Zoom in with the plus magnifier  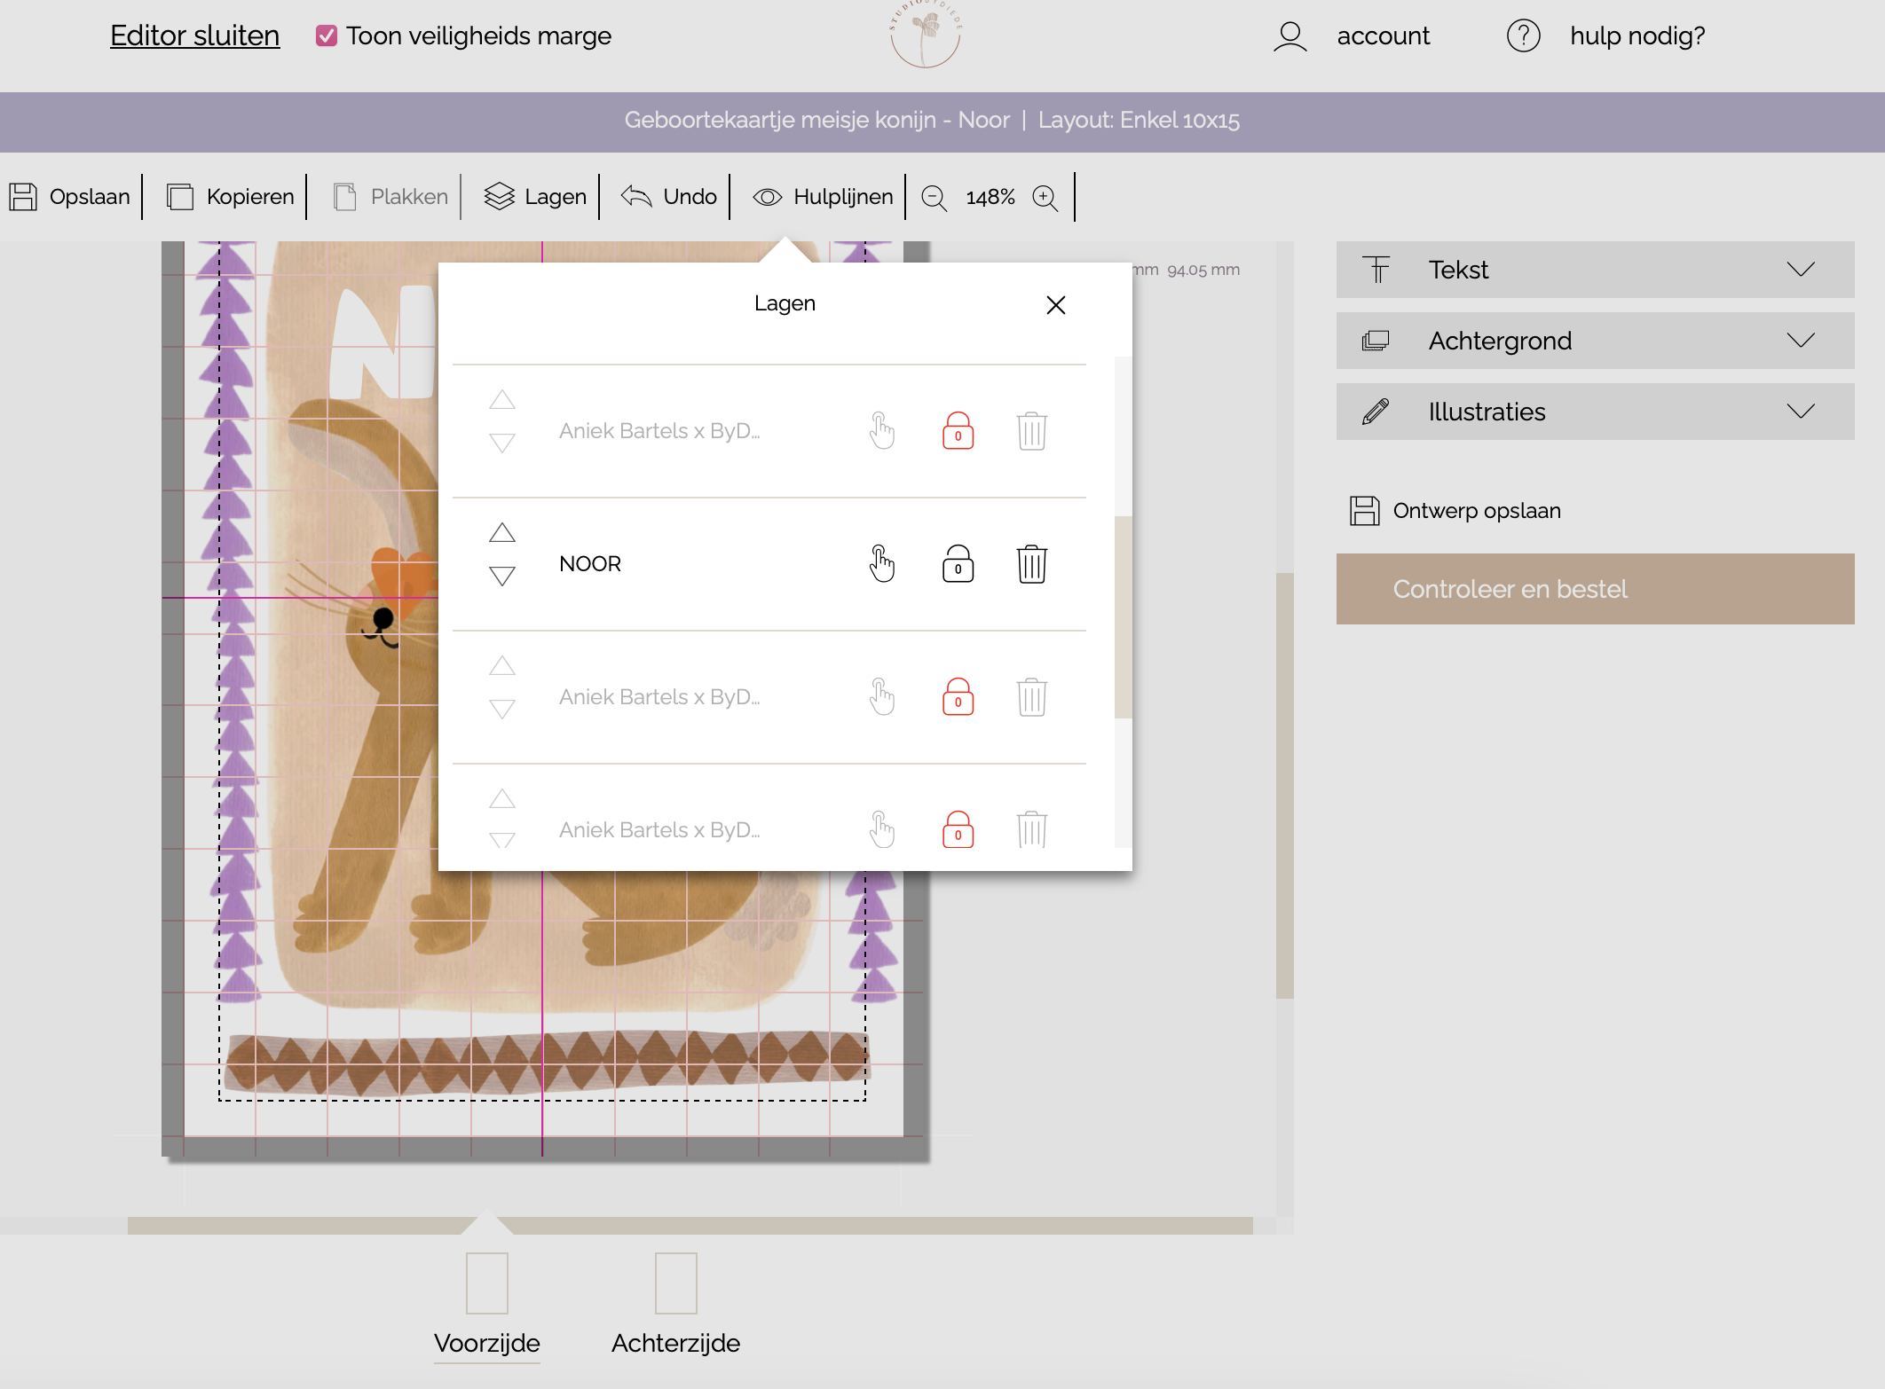[1045, 197]
